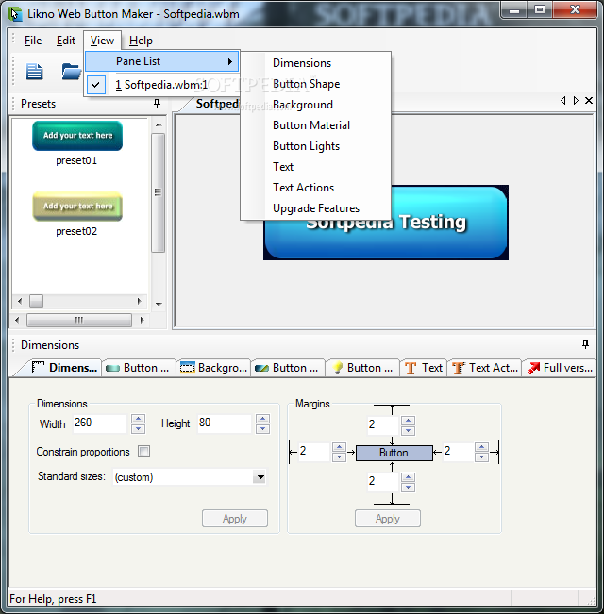This screenshot has width=604, height=614.
Task: Decrease the top margin value
Action: [x=408, y=431]
